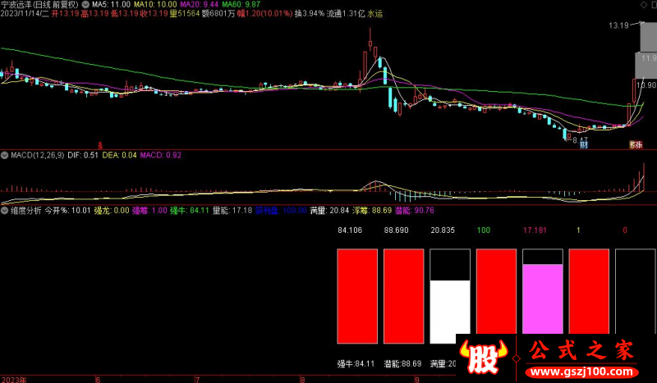
Task: Click the 潜能: 90.76 value
Action: [x=415, y=211]
